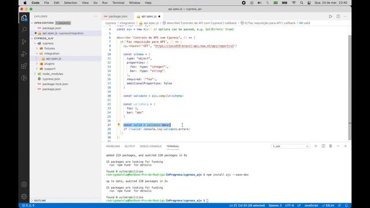Run the file with the play icon
Image resolution: width=370 pixels, height=208 pixels.
tap(330, 16)
